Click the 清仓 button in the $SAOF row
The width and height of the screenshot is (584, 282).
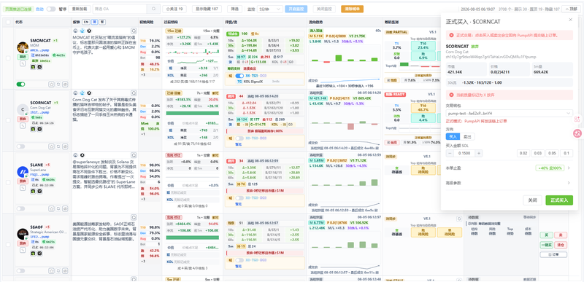point(561,245)
